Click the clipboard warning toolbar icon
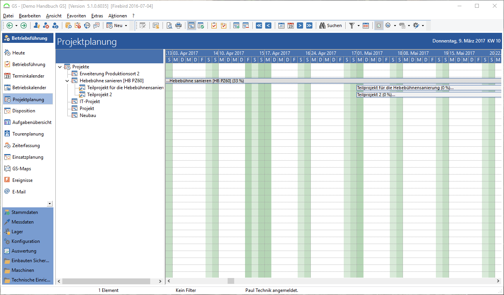 click(78, 25)
